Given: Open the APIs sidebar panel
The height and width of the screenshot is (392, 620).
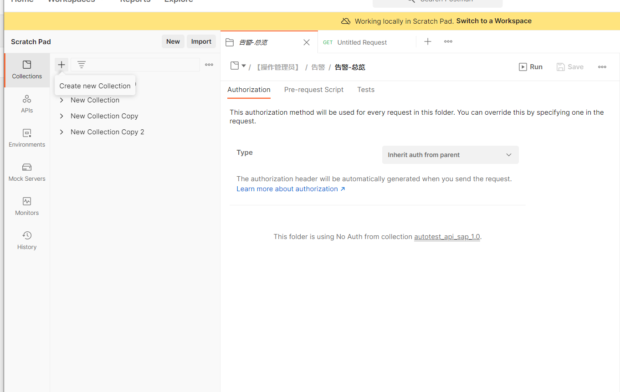Looking at the screenshot, I should coord(26,104).
